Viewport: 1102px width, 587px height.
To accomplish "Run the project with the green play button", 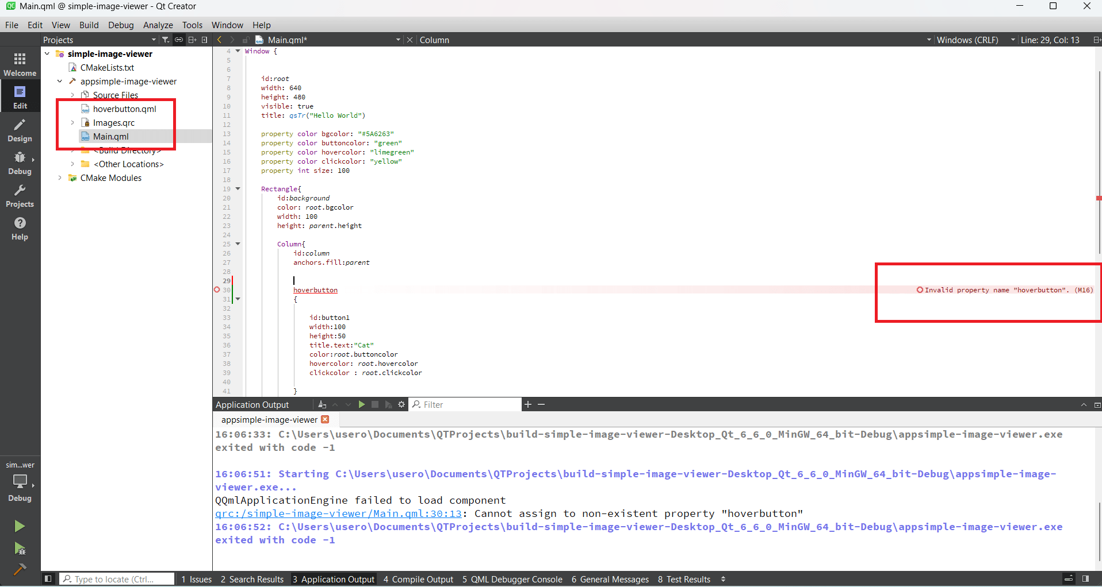I will pyautogui.click(x=20, y=526).
